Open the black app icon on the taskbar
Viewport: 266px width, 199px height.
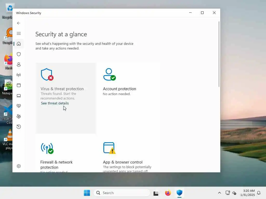[x=156, y=193]
